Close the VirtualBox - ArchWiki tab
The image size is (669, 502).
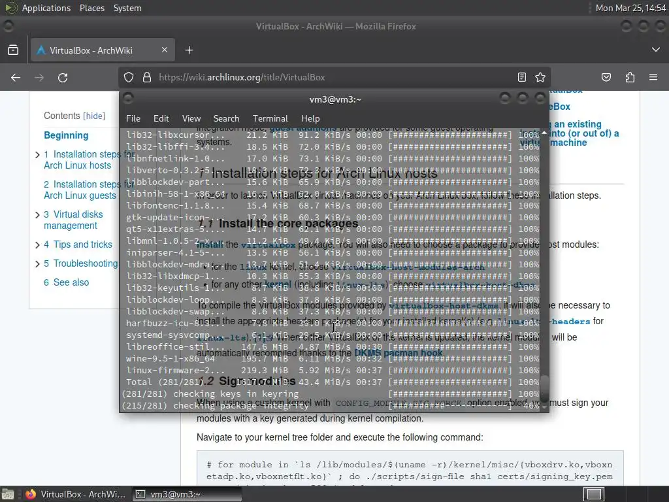(164, 50)
